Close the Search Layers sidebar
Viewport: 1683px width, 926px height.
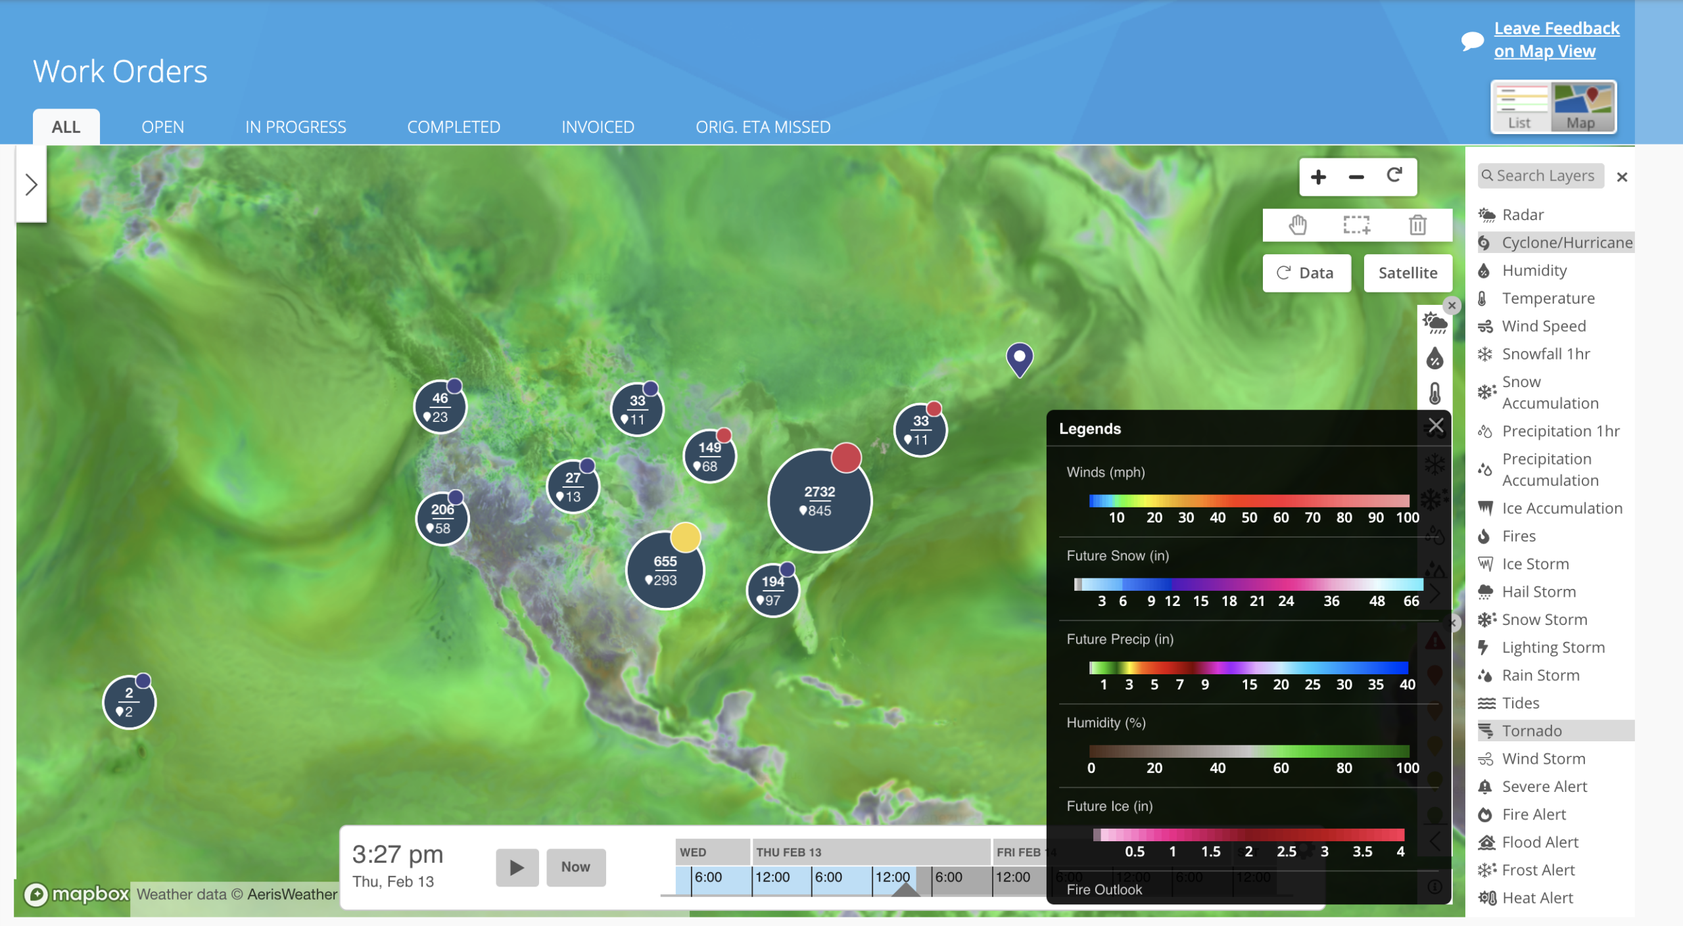point(1621,177)
